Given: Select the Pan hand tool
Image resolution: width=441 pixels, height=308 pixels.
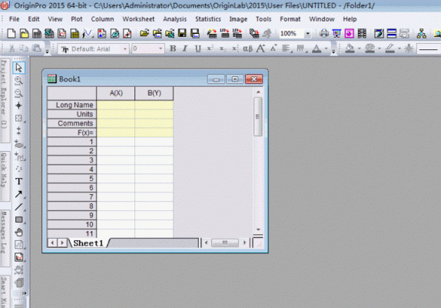Looking at the screenshot, I should click(19, 233).
